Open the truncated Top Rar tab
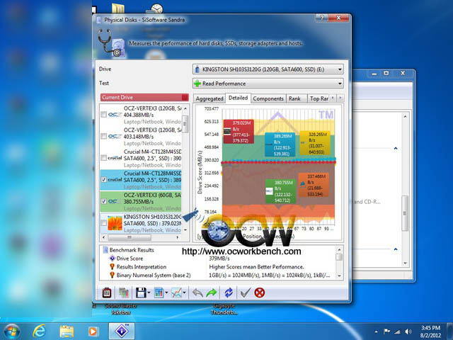Viewport: 453px width, 340px height. (319, 98)
